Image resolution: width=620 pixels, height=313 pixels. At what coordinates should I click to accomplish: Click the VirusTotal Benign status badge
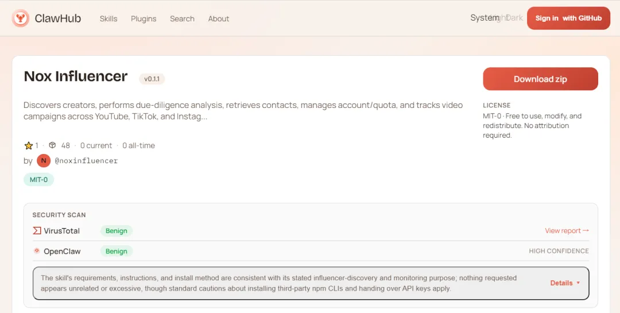[x=117, y=231]
